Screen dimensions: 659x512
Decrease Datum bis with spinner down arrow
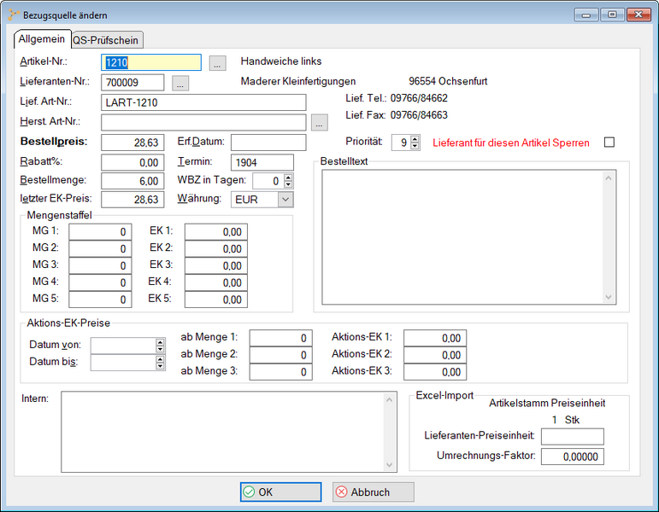tap(160, 366)
